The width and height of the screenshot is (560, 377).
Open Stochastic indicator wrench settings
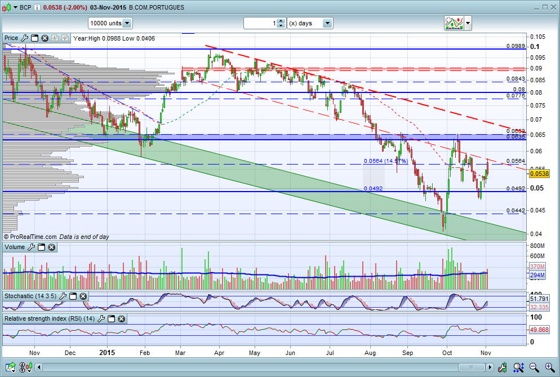tap(63, 296)
